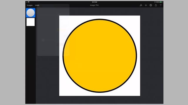188x105 pixels.
Task: Open the circular settings icon in toolbar
Action: click(151, 5)
